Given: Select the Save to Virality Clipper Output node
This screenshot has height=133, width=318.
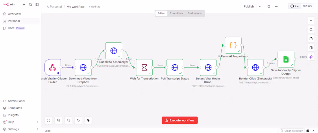Looking at the screenshot, I should (x=286, y=59).
